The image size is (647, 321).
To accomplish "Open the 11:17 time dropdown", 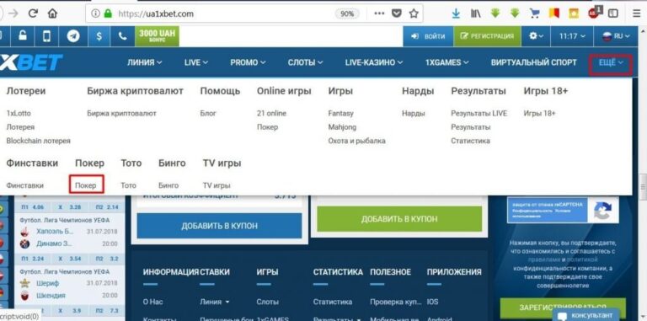I will [572, 36].
